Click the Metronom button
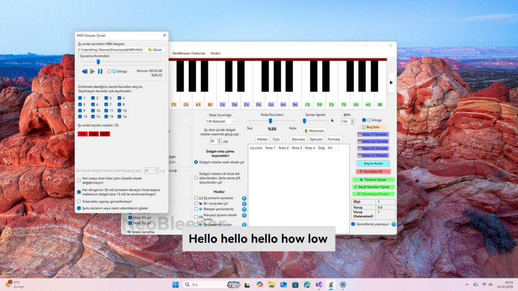The height and width of the screenshot is (291, 518). click(x=315, y=130)
